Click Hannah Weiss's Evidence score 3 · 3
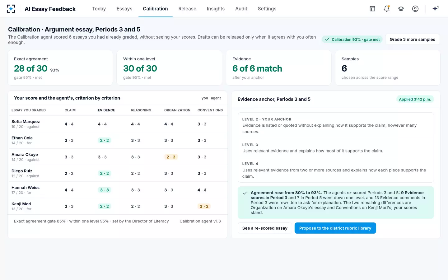Viewport: 448px width, 280px height. pyautogui.click(x=105, y=190)
